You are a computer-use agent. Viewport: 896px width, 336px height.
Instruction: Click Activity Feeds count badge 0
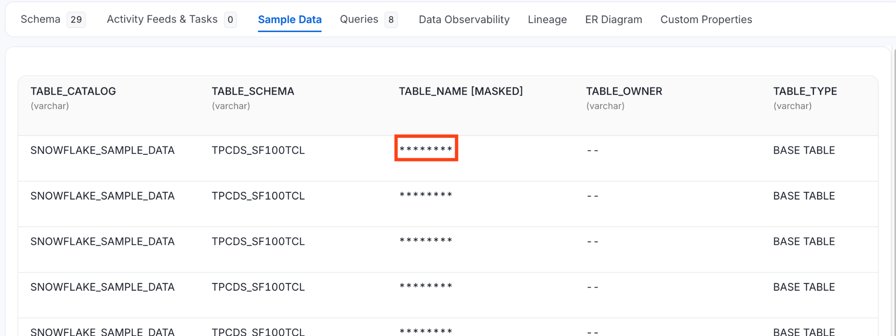click(x=230, y=20)
